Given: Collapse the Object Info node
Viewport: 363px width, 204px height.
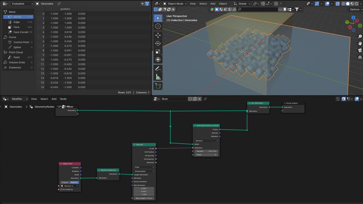Looking at the screenshot, I should [61, 164].
